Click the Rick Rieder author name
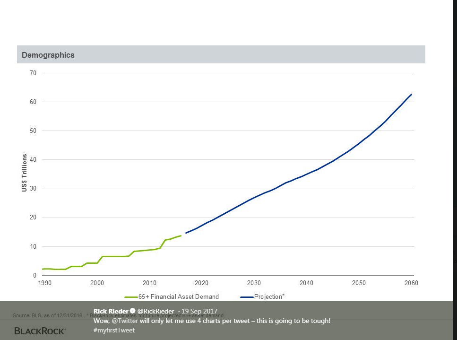457x340 pixels. pos(111,311)
